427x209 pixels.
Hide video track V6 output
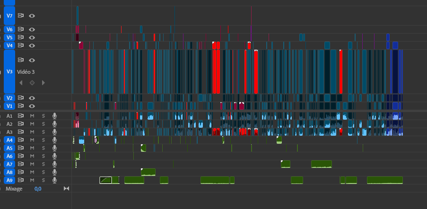32,29
